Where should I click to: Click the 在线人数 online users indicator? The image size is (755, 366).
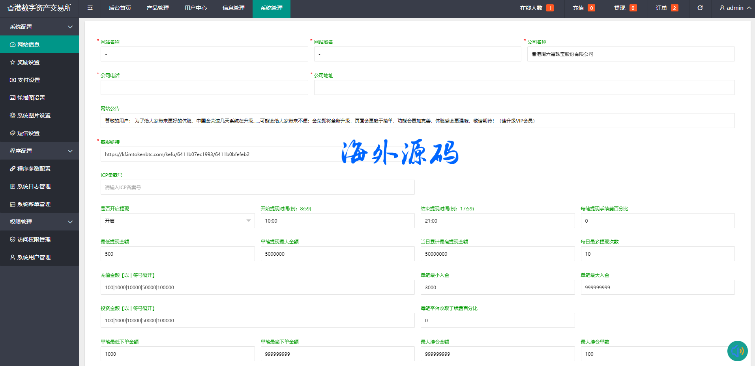click(x=536, y=8)
